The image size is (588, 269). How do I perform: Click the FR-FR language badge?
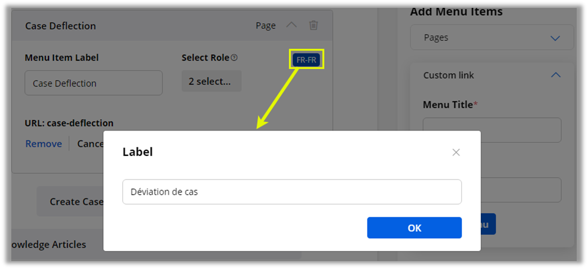coord(307,60)
